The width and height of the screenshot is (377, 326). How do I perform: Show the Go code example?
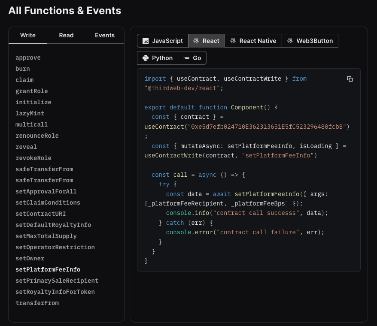[192, 58]
